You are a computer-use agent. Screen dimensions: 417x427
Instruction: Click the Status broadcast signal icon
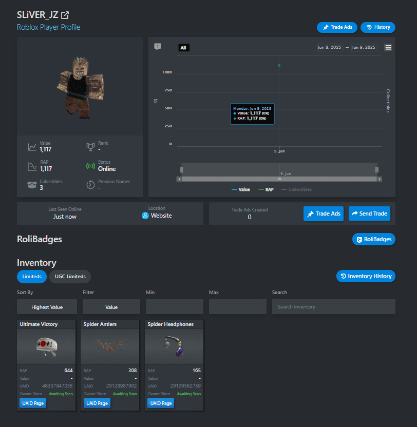(x=90, y=166)
